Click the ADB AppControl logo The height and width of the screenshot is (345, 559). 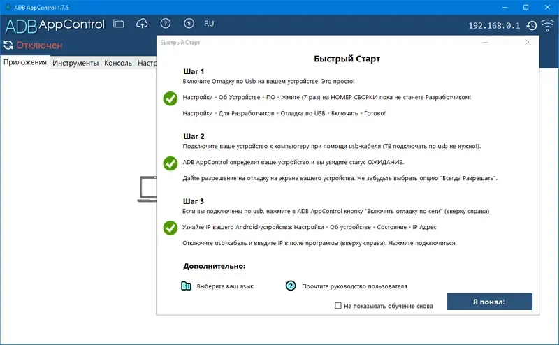click(55, 25)
